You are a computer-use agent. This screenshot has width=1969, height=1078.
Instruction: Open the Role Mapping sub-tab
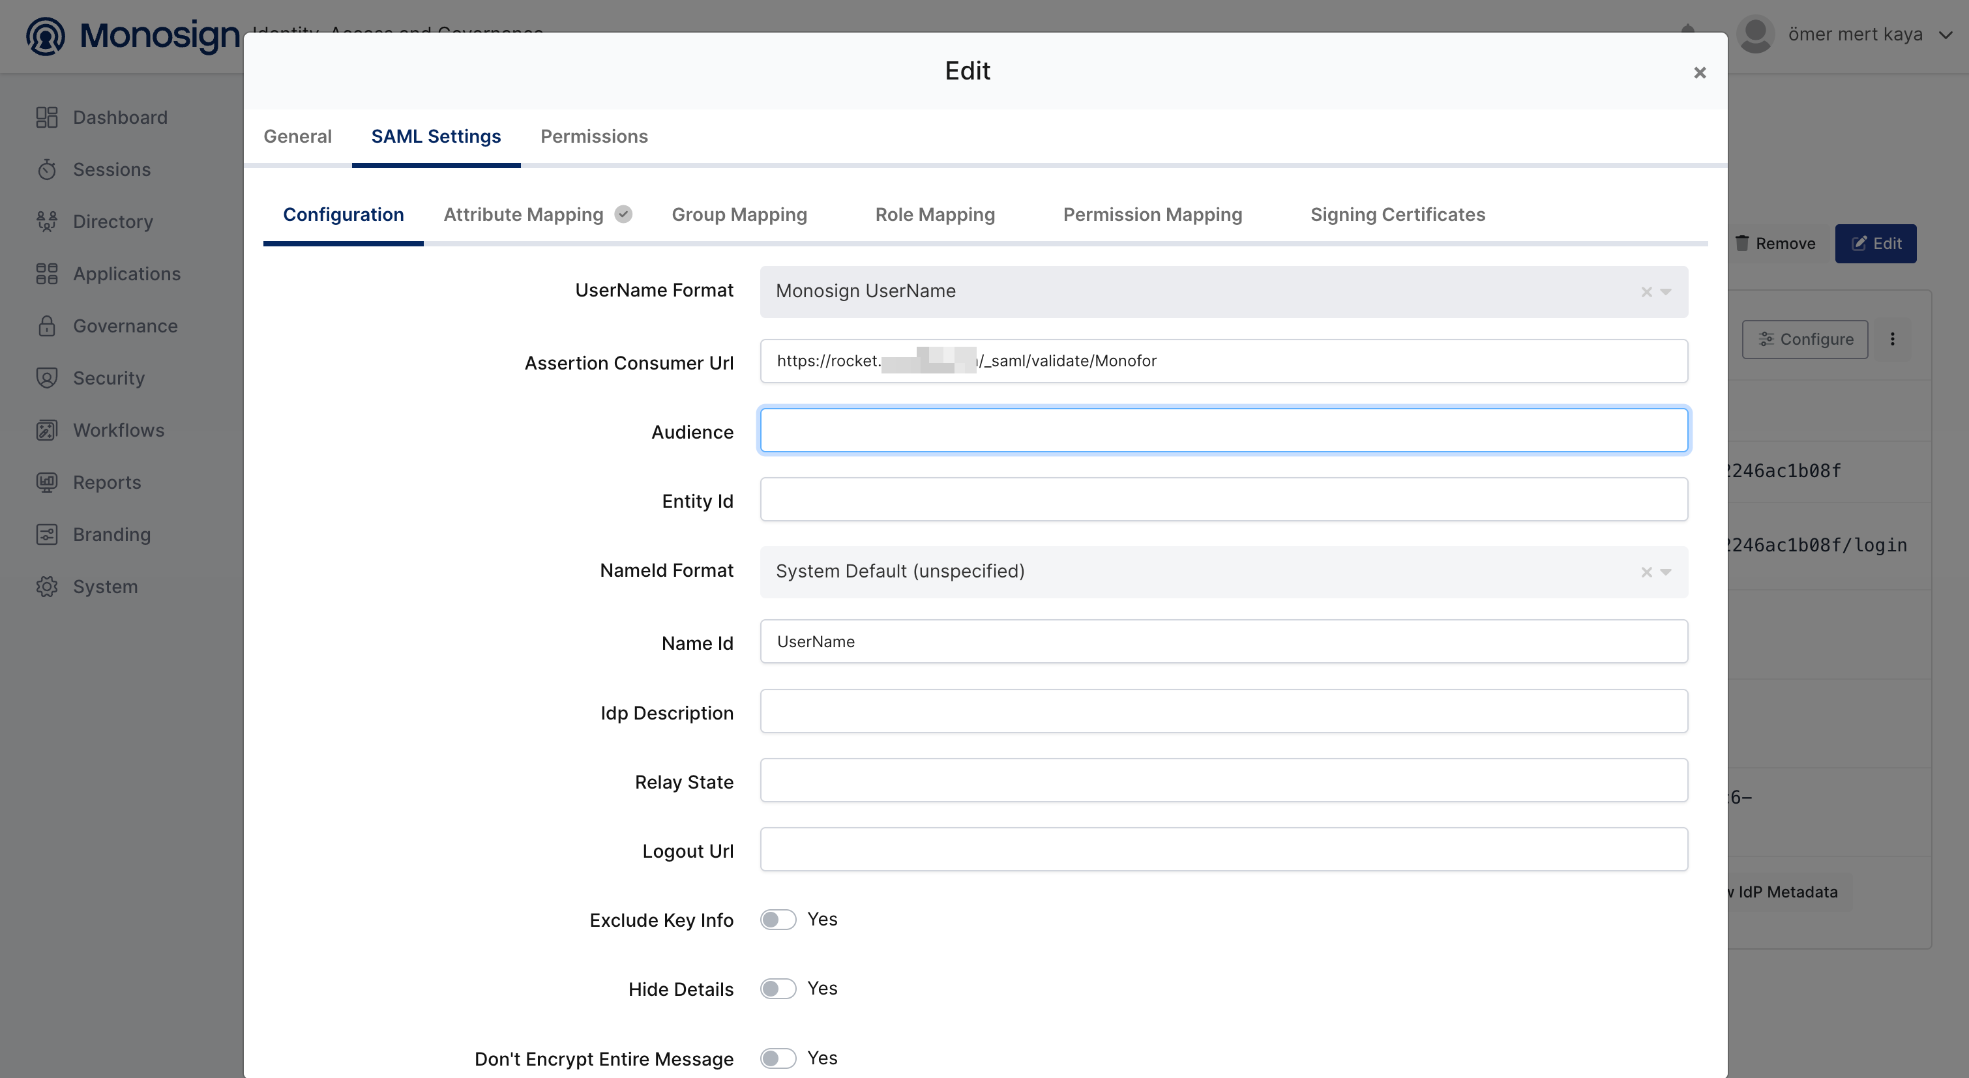[x=935, y=214]
